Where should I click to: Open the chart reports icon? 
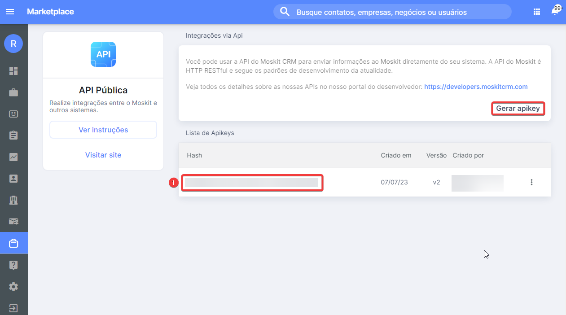13,157
